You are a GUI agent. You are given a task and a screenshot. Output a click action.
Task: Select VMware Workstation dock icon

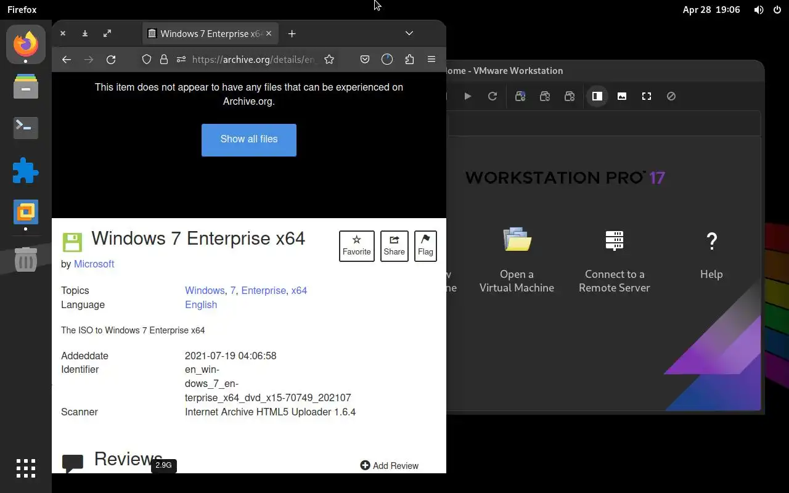26,213
